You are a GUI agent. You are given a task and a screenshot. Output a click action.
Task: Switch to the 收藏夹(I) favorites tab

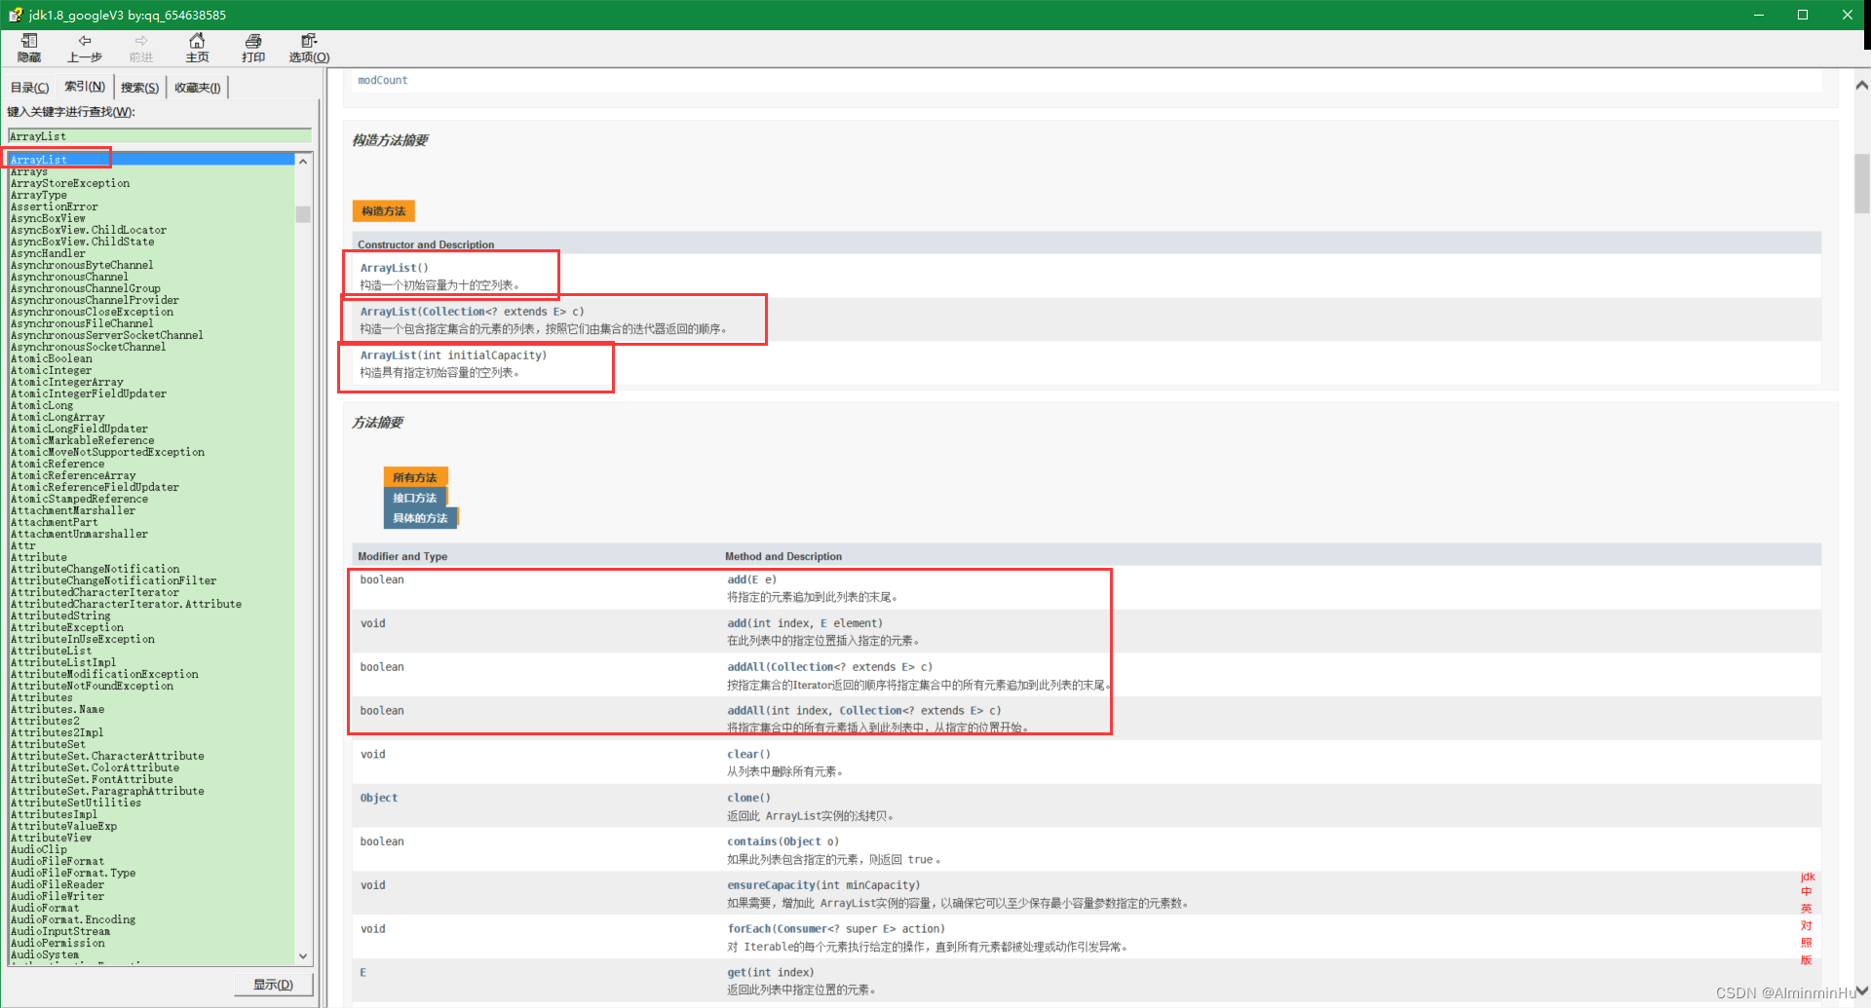pyautogui.click(x=198, y=88)
